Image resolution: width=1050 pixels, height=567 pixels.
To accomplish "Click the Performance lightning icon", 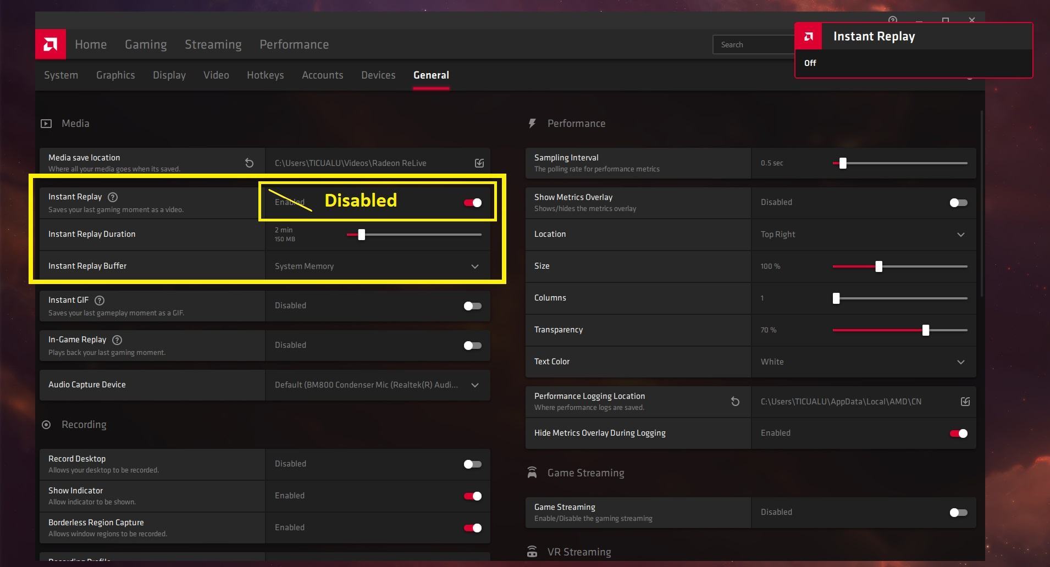I will click(x=532, y=124).
